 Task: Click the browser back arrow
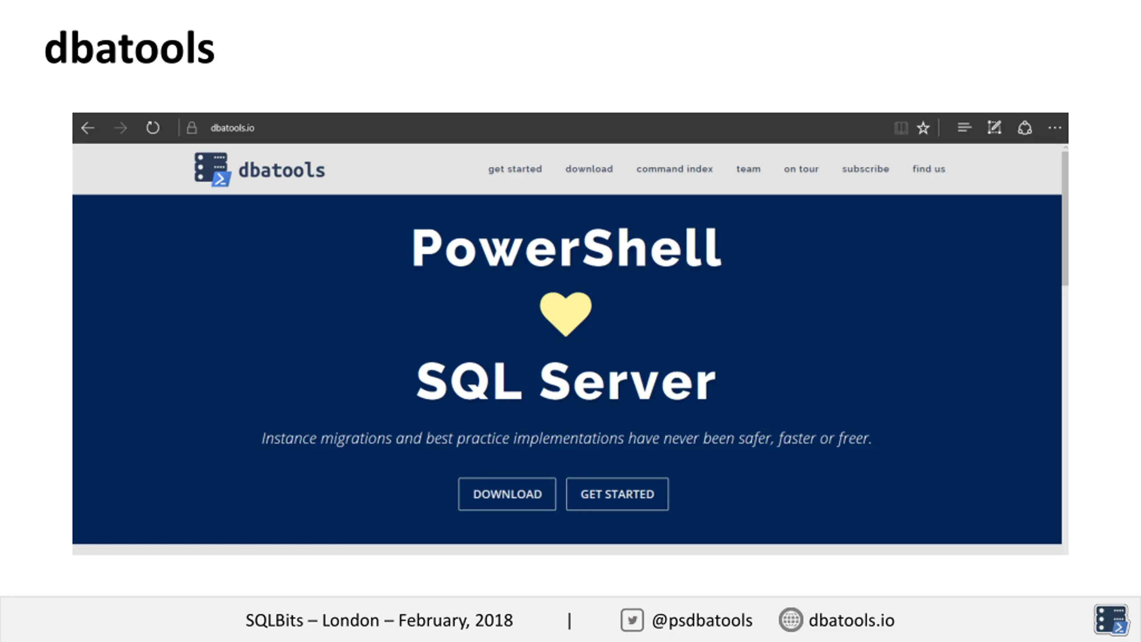tap(88, 128)
